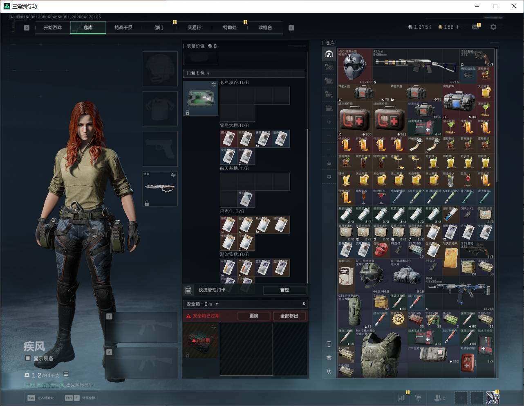
Task: Click the flag icon in bottom bar
Action: click(418, 398)
